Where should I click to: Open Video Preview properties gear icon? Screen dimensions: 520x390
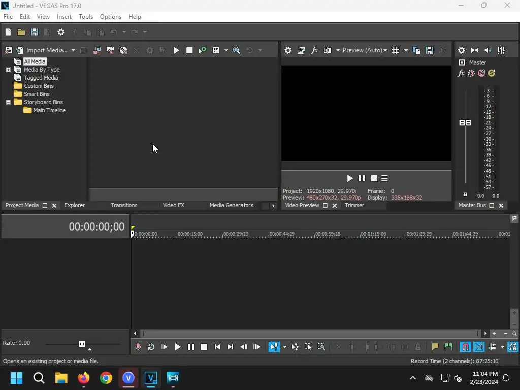click(288, 50)
